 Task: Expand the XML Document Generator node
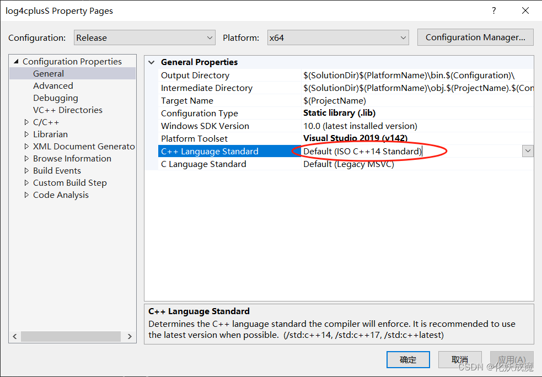[25, 146]
